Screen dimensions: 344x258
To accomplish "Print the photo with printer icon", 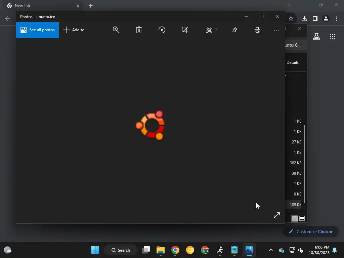I will pos(257,30).
